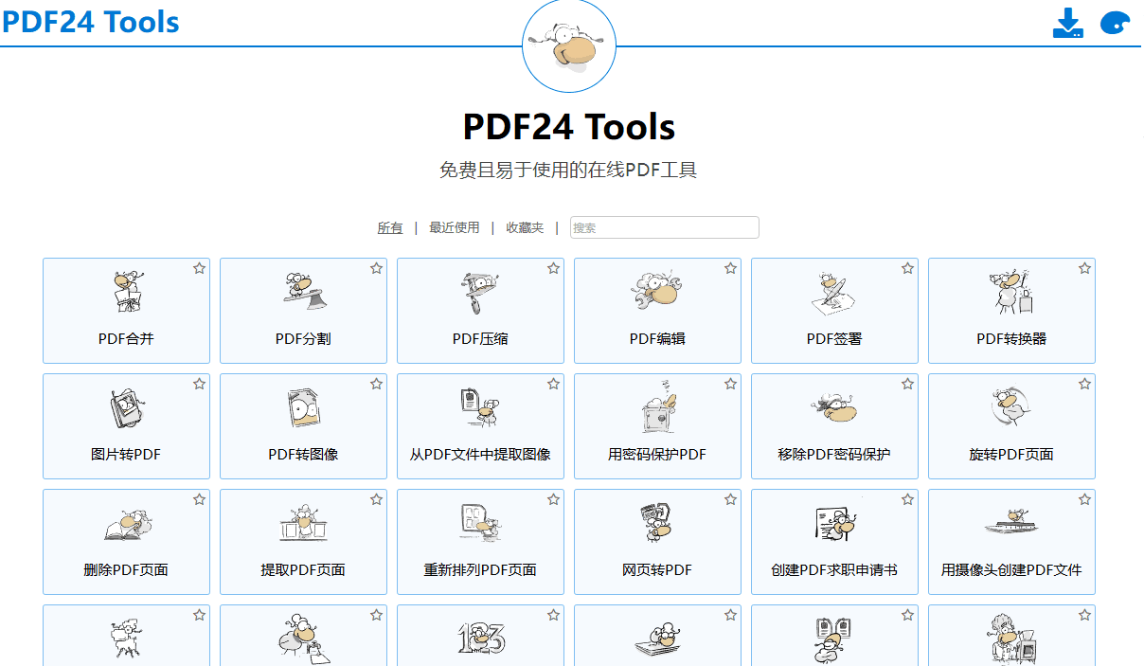Open the PDF转图像 icon

303,408
